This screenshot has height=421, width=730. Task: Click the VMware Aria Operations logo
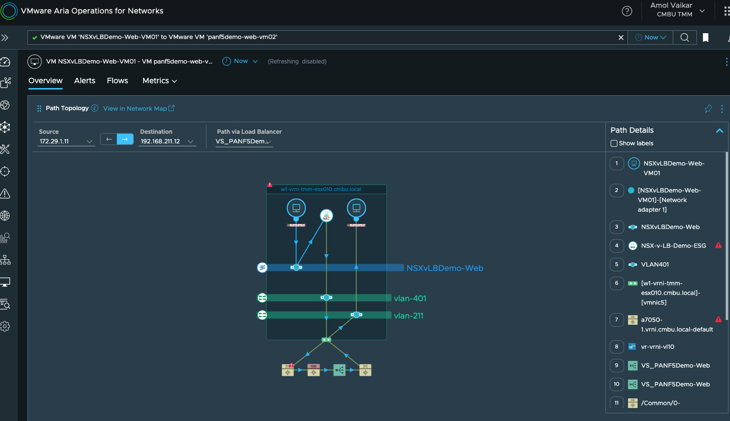pyautogui.click(x=9, y=11)
